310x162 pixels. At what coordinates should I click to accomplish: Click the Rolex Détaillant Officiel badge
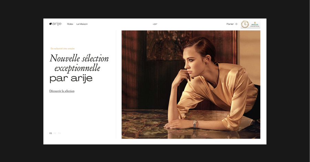coord(255,24)
